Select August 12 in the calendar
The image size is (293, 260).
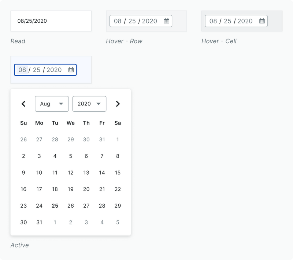(x=71, y=172)
